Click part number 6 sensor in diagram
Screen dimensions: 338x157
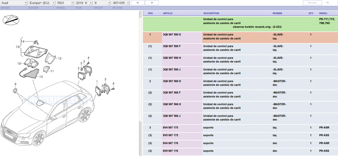point(15,90)
